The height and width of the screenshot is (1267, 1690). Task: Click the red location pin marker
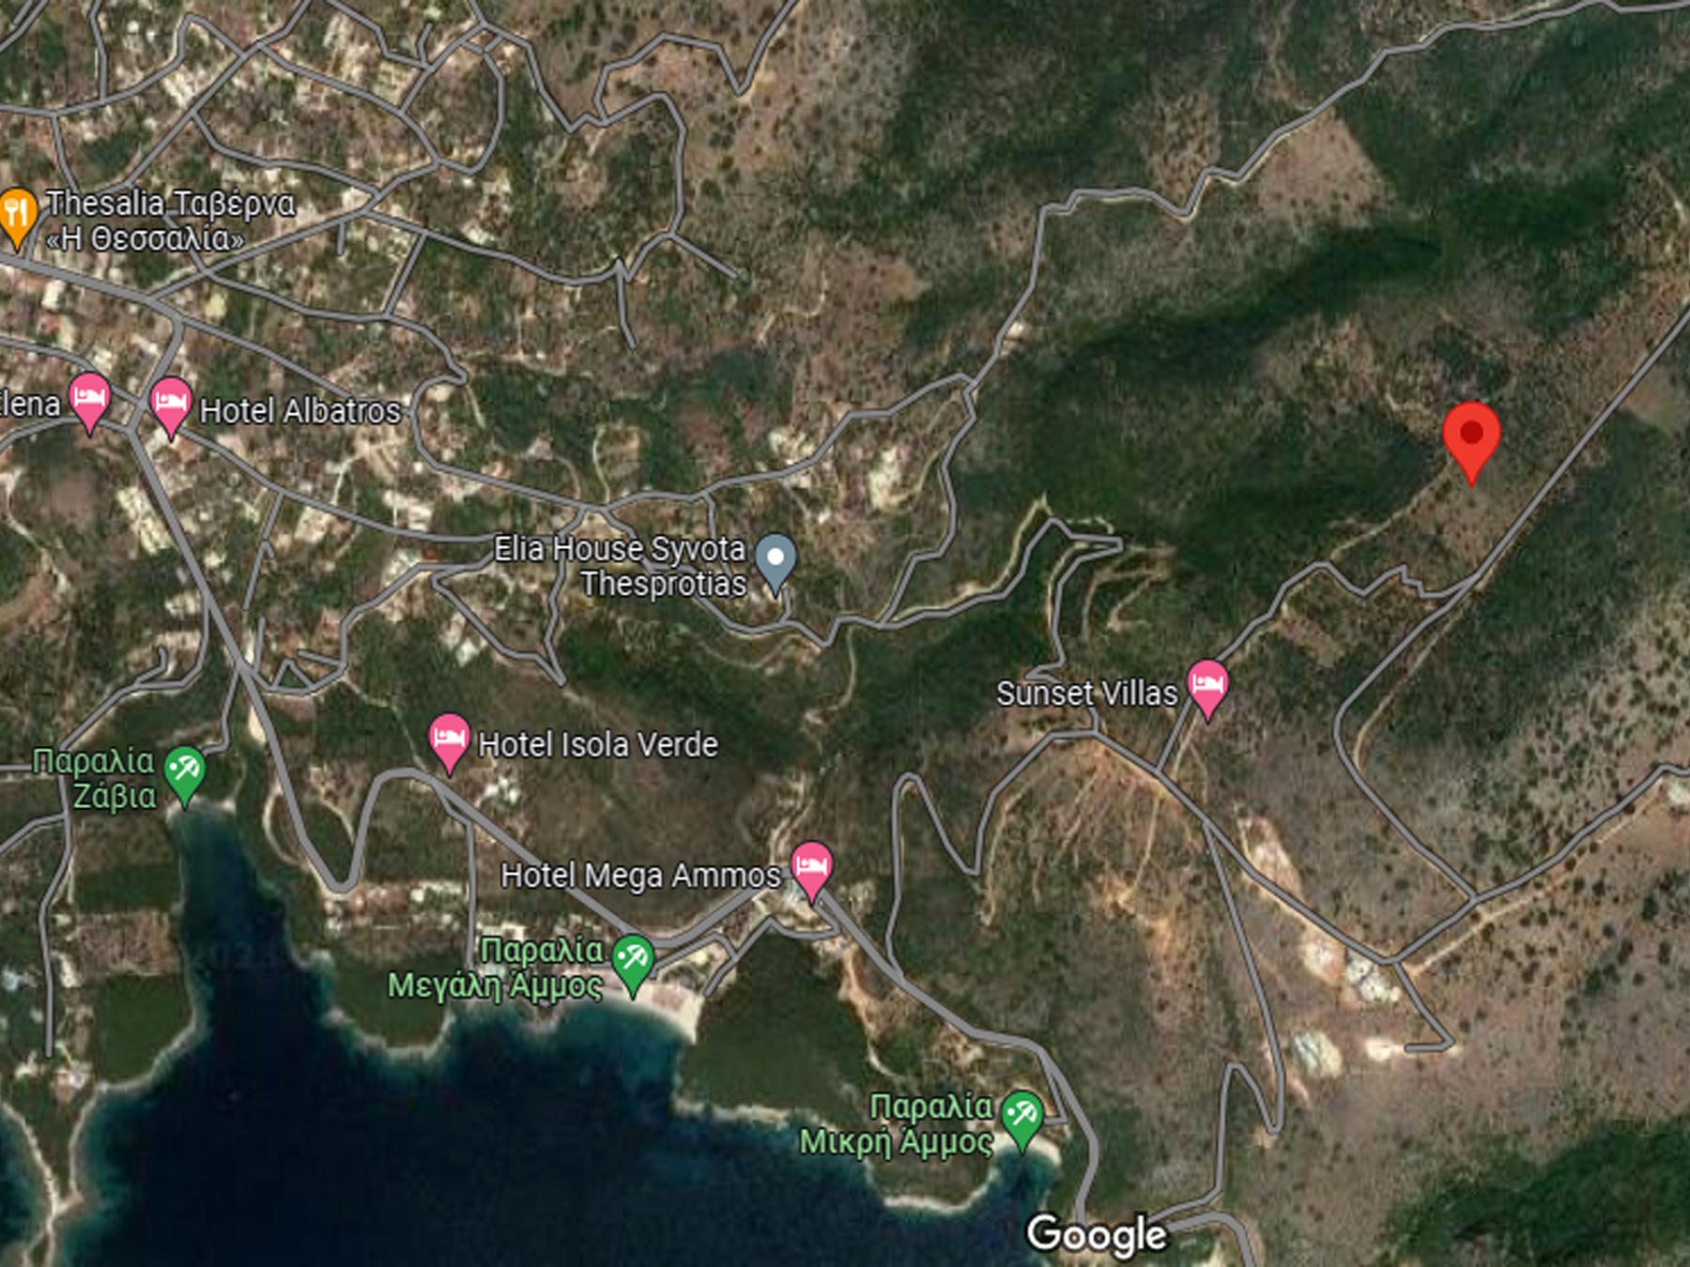click(x=1471, y=442)
